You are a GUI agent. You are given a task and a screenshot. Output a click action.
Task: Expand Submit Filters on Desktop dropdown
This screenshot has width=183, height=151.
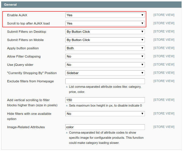105,32
